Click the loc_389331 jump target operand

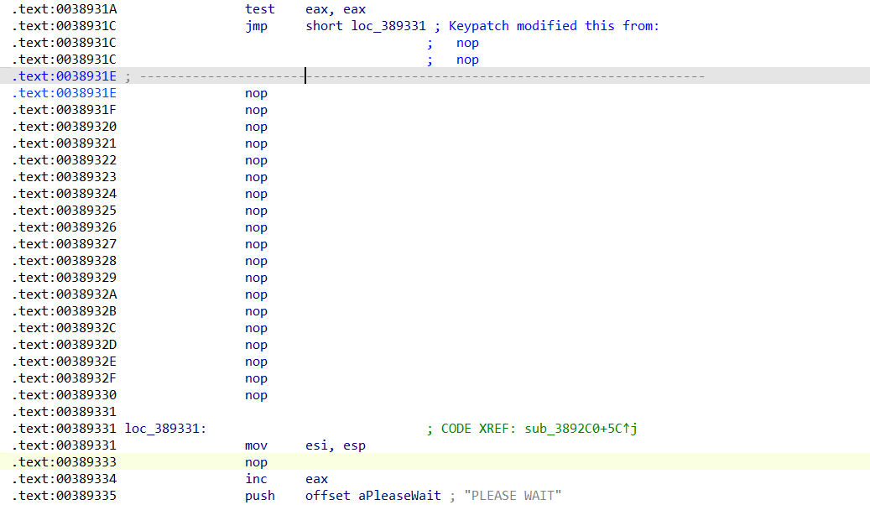(388, 26)
